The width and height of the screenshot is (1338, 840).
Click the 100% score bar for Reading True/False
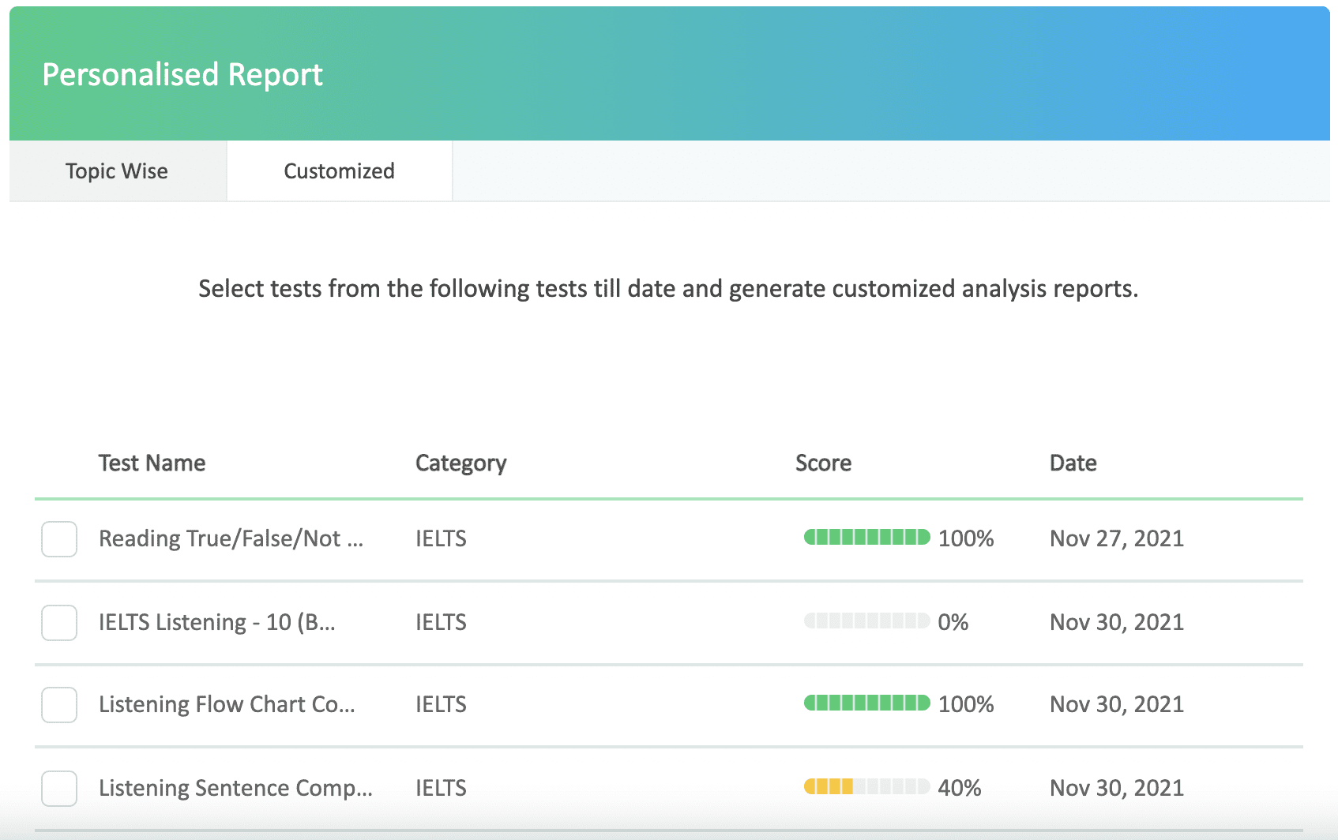coord(866,538)
